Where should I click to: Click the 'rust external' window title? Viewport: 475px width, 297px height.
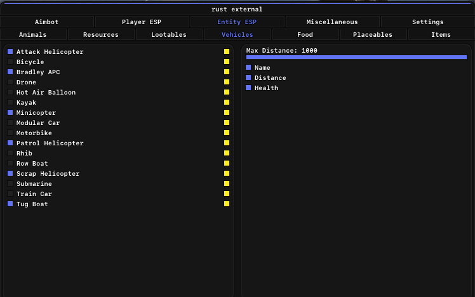click(x=237, y=10)
